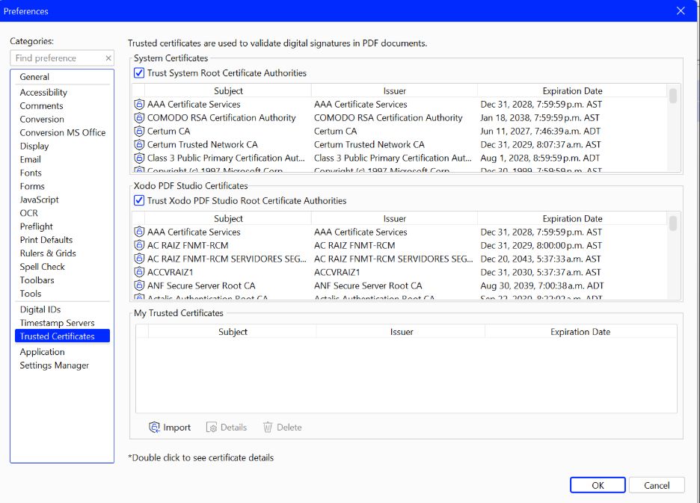This screenshot has width=700, height=503.
Task: Select the Preflight category
Action: coord(62,226)
